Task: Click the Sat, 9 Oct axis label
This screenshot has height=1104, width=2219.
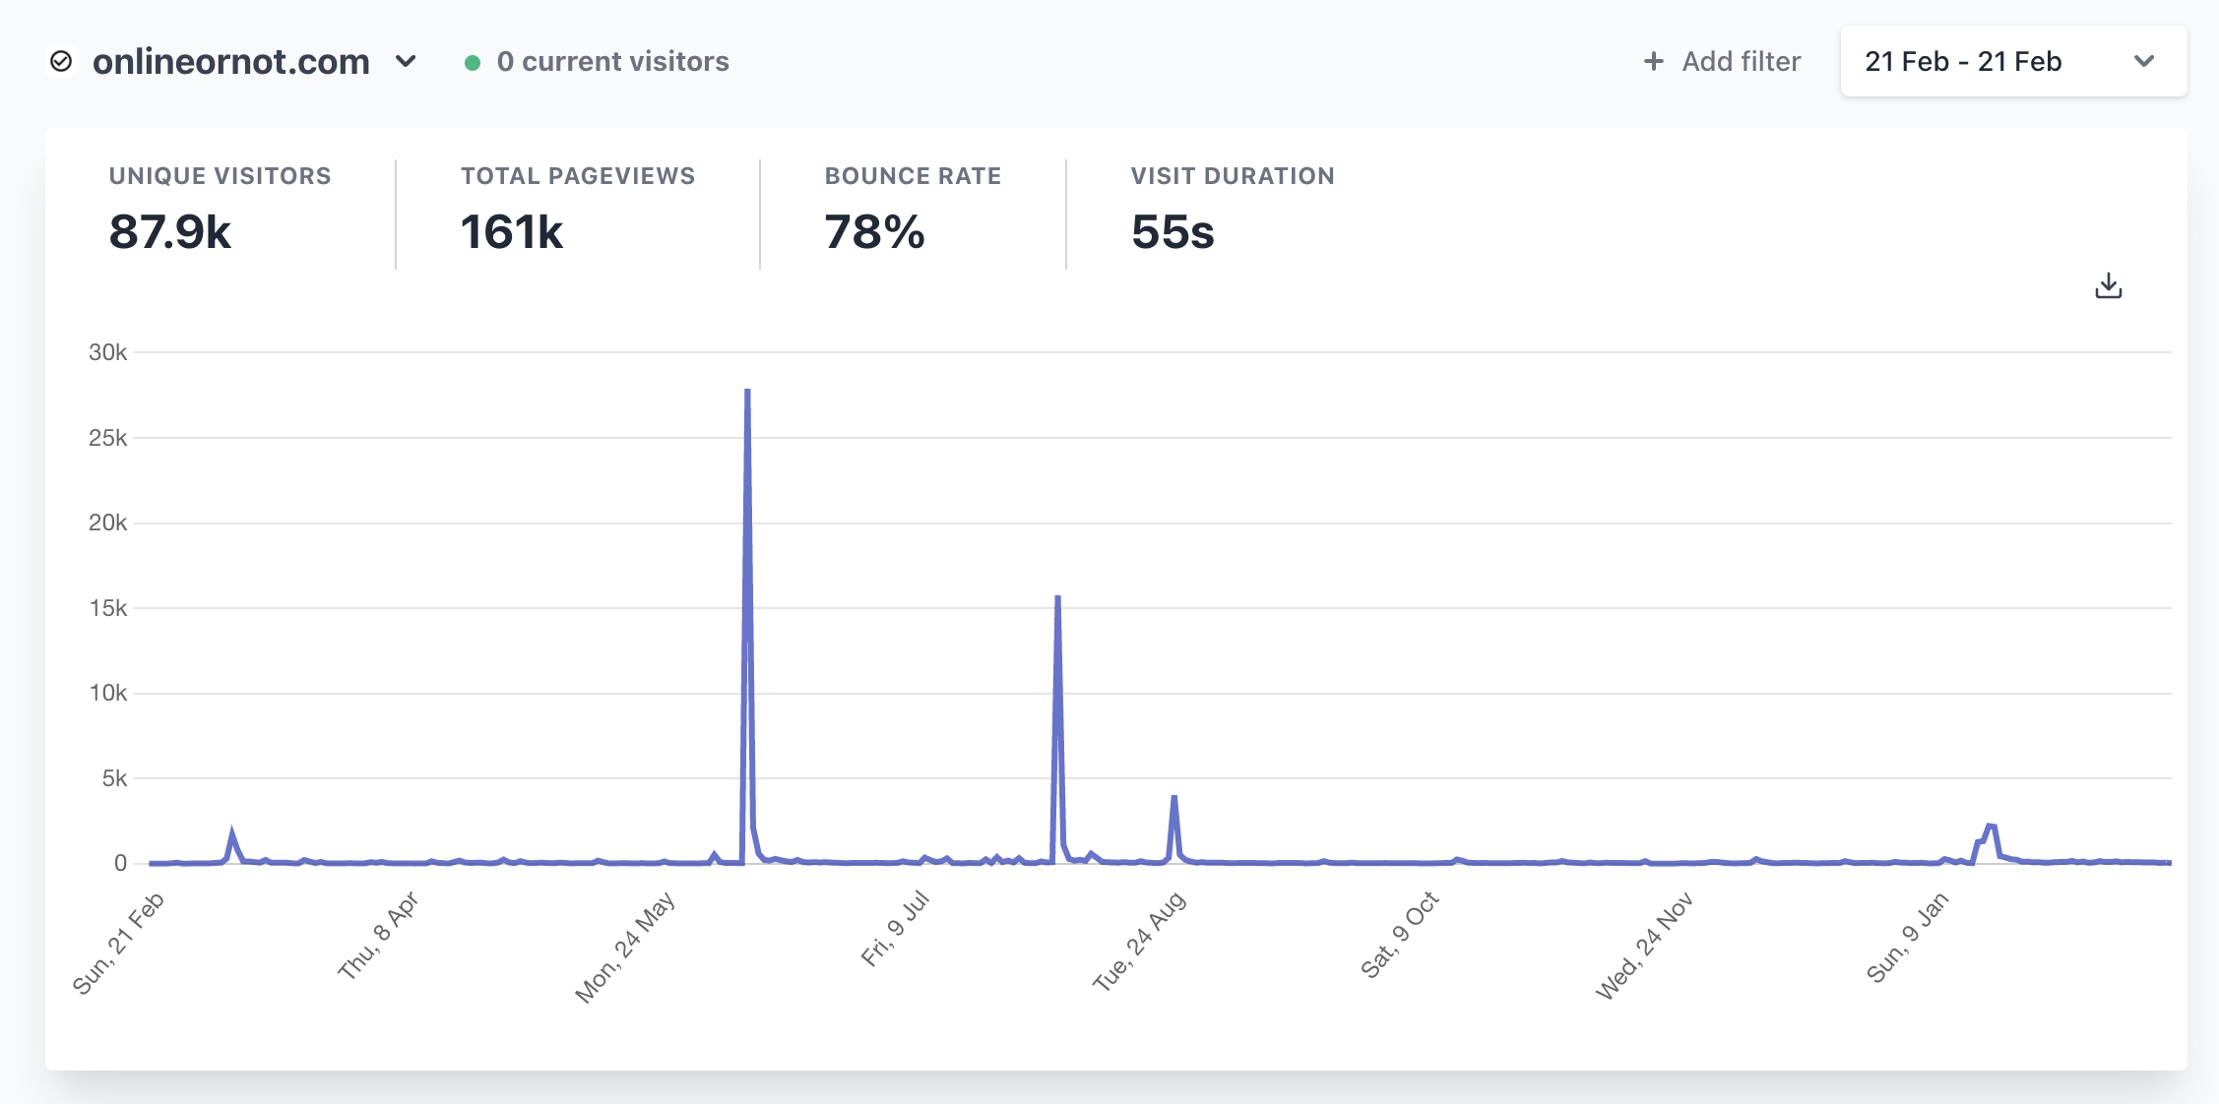Action: tap(1399, 935)
